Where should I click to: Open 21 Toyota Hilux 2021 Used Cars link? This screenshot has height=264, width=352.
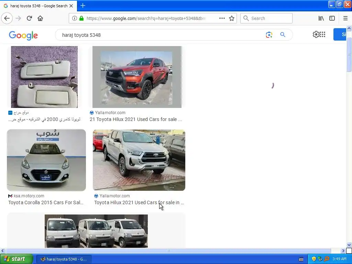[x=136, y=119]
